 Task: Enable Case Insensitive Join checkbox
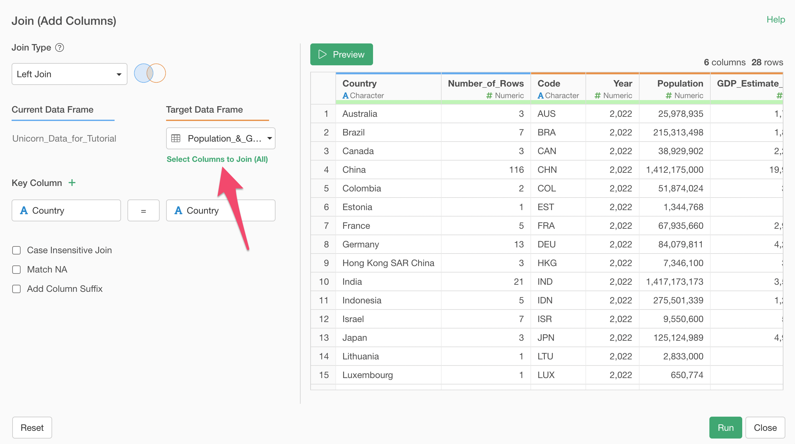point(16,250)
